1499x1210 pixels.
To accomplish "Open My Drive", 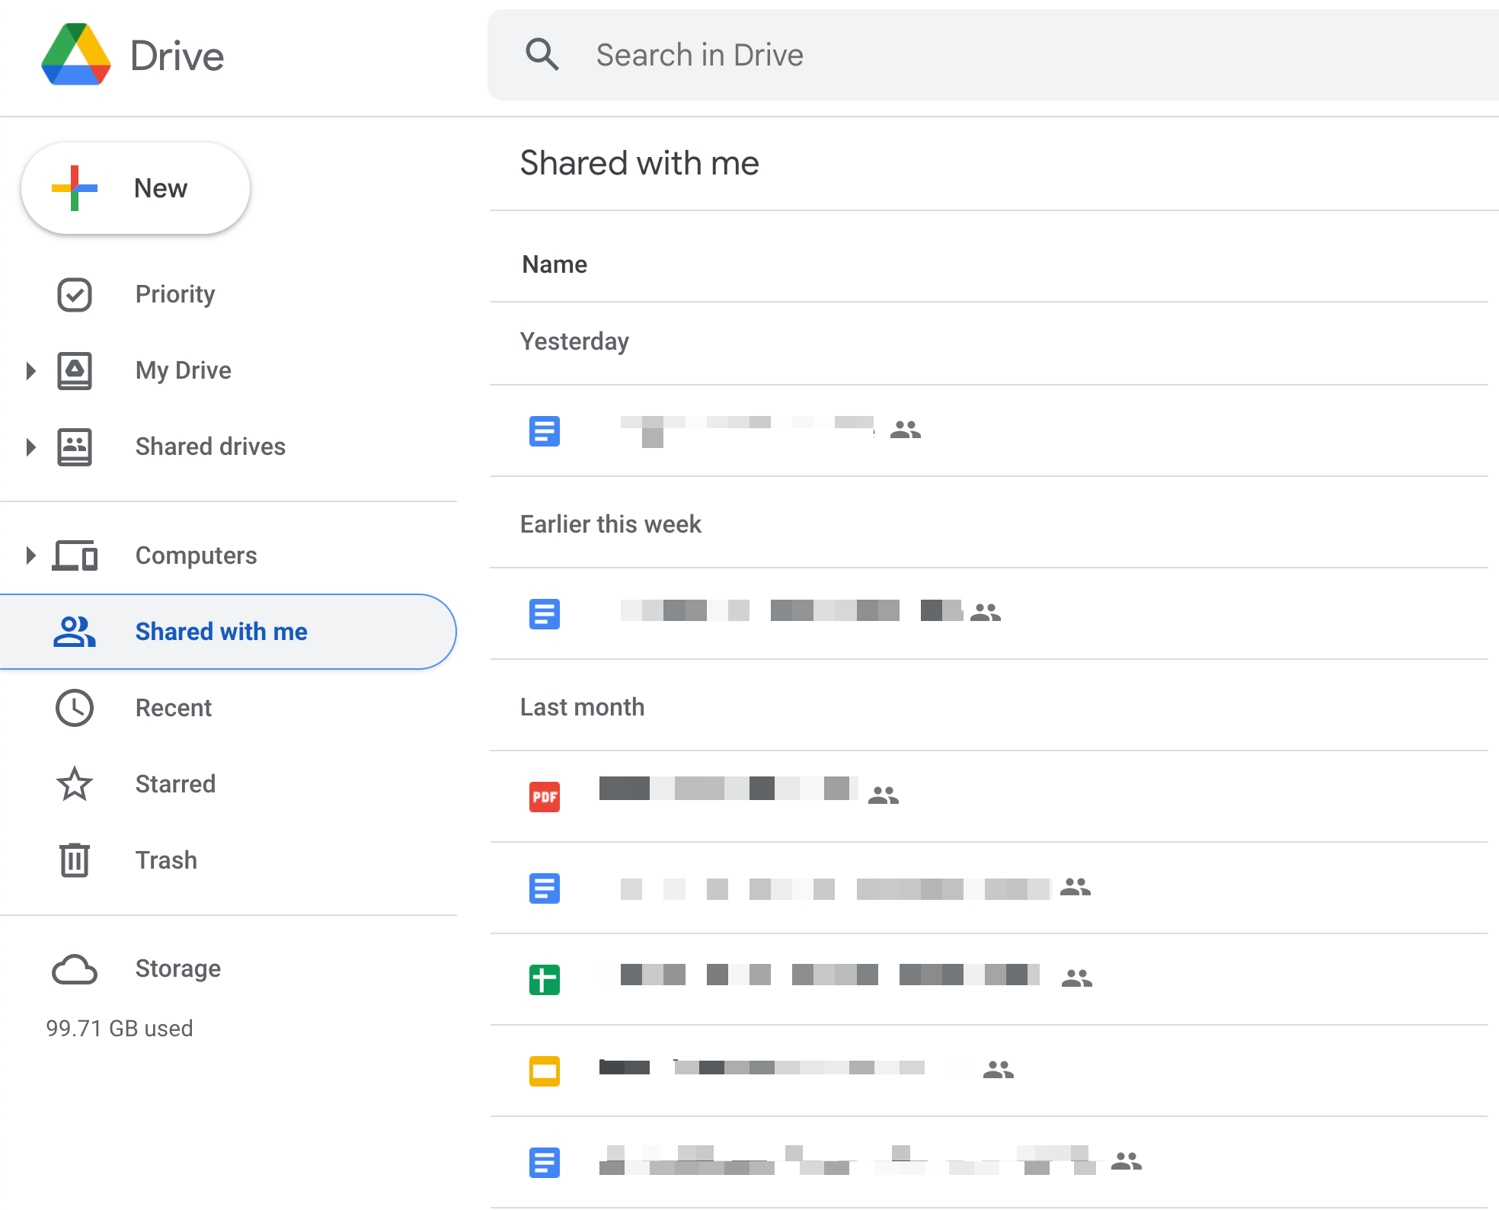I will click(183, 370).
